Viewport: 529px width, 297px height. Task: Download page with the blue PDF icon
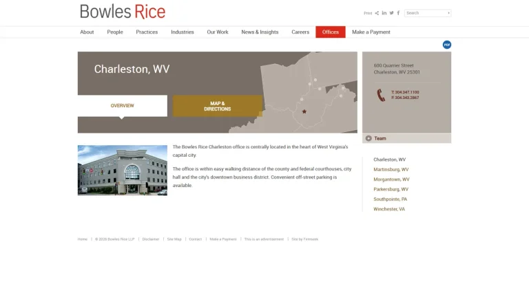pos(446,45)
